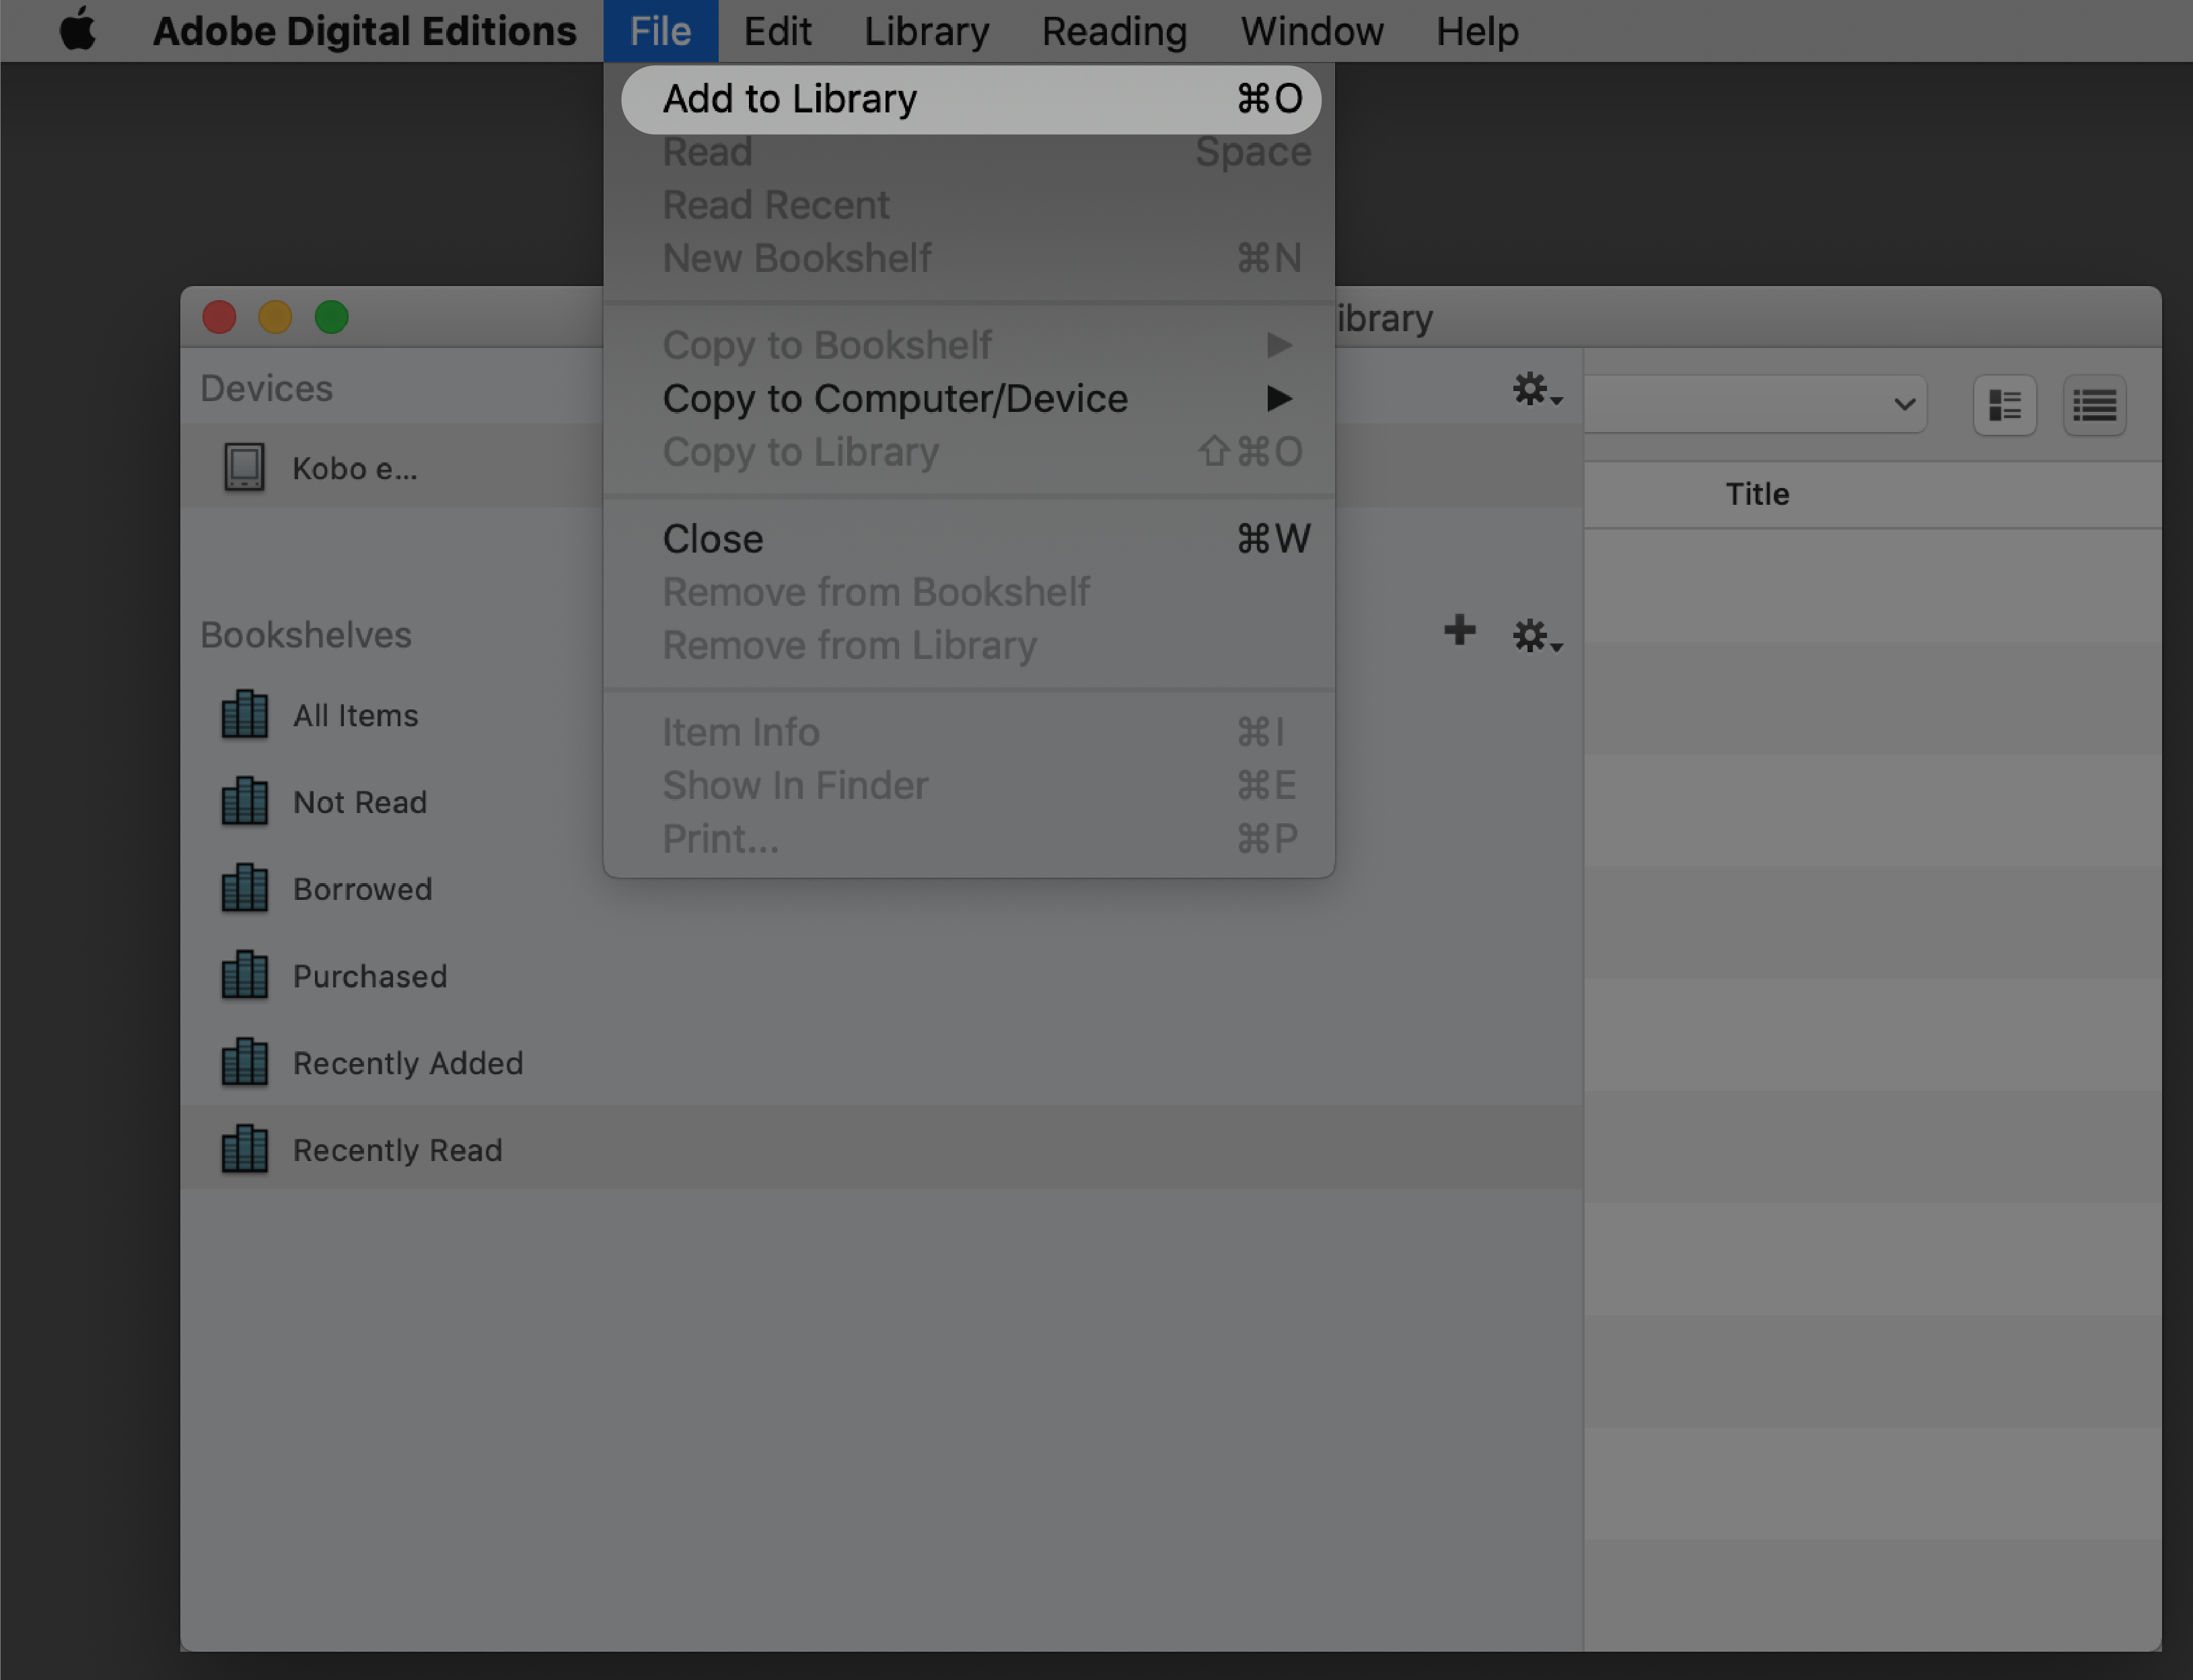Open the Library menu in menu bar

[x=926, y=30]
